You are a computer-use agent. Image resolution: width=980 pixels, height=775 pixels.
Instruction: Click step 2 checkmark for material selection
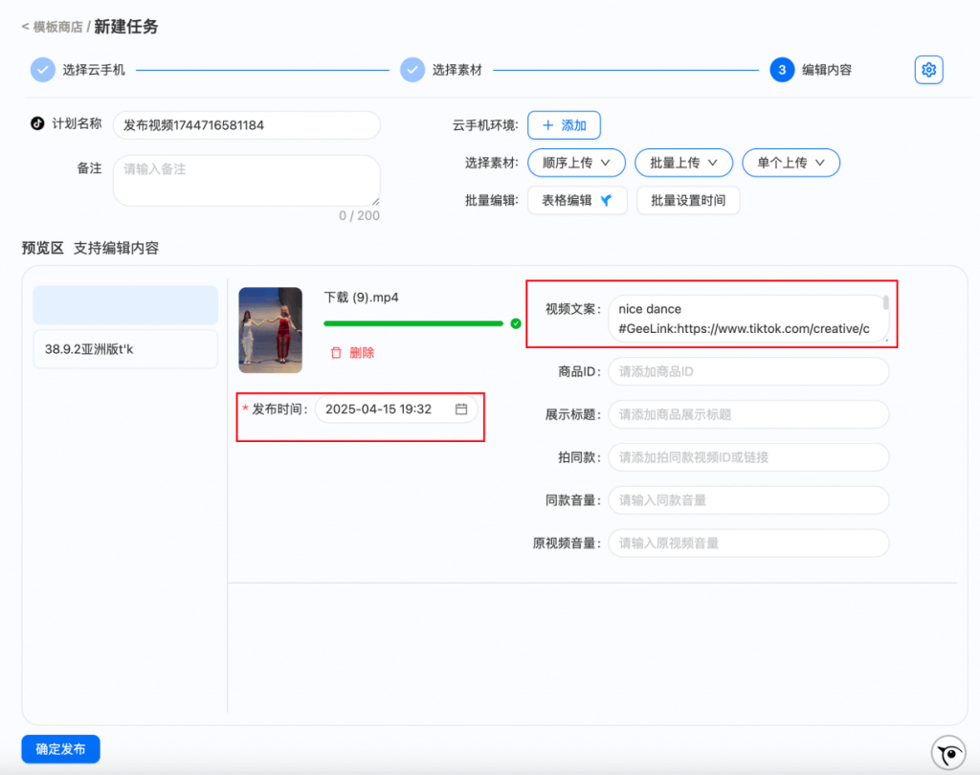[x=412, y=70]
